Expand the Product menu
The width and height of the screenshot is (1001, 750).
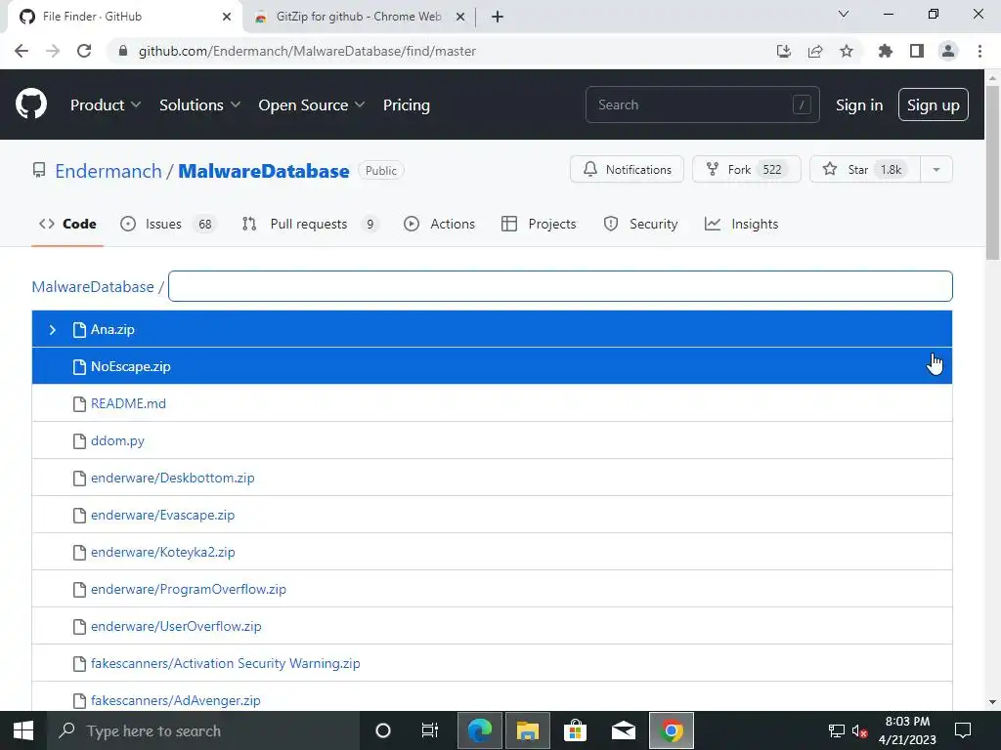point(106,105)
